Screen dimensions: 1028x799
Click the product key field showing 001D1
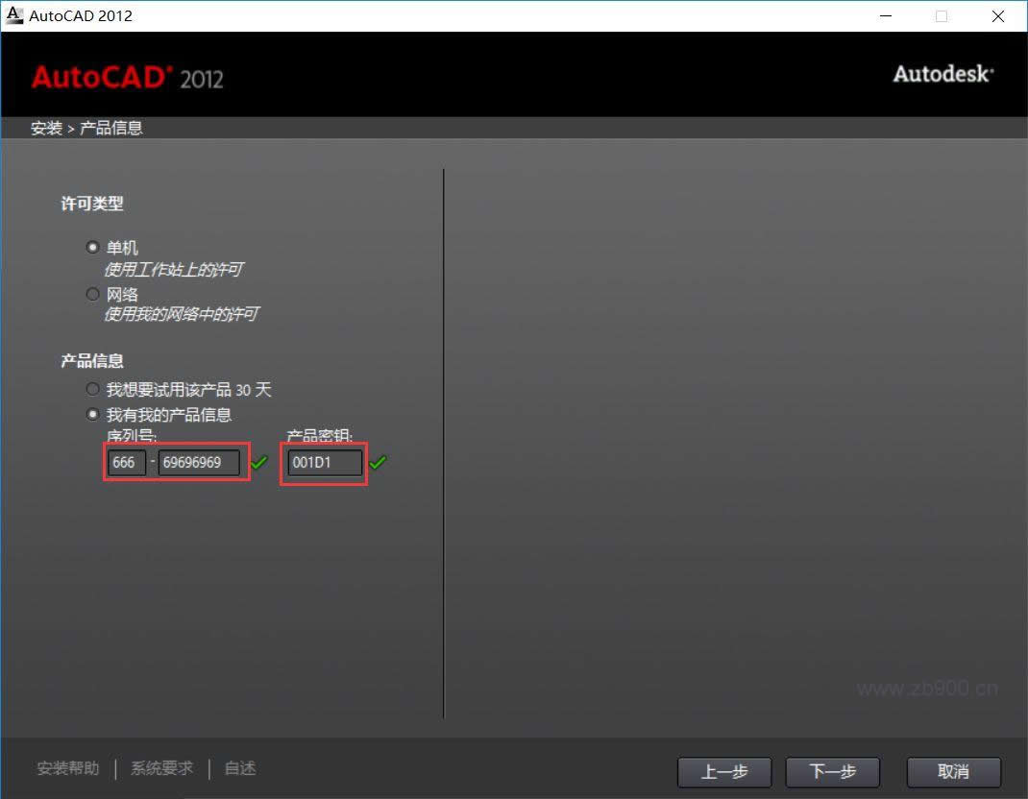tap(323, 462)
